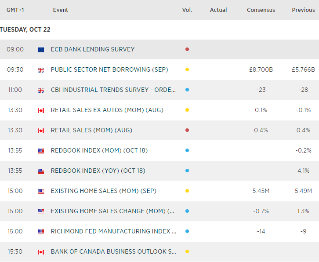
Task: Click the blue volatility dot for Richmond Fed Manufacturing Index
Action: pyautogui.click(x=187, y=231)
